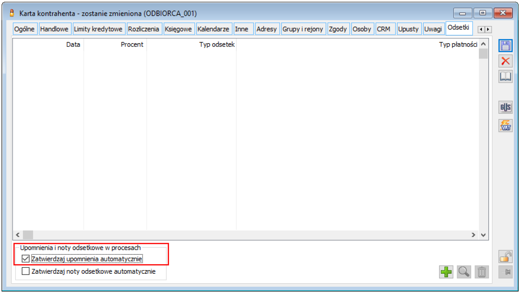Open the Ogólne tab

(x=25, y=29)
